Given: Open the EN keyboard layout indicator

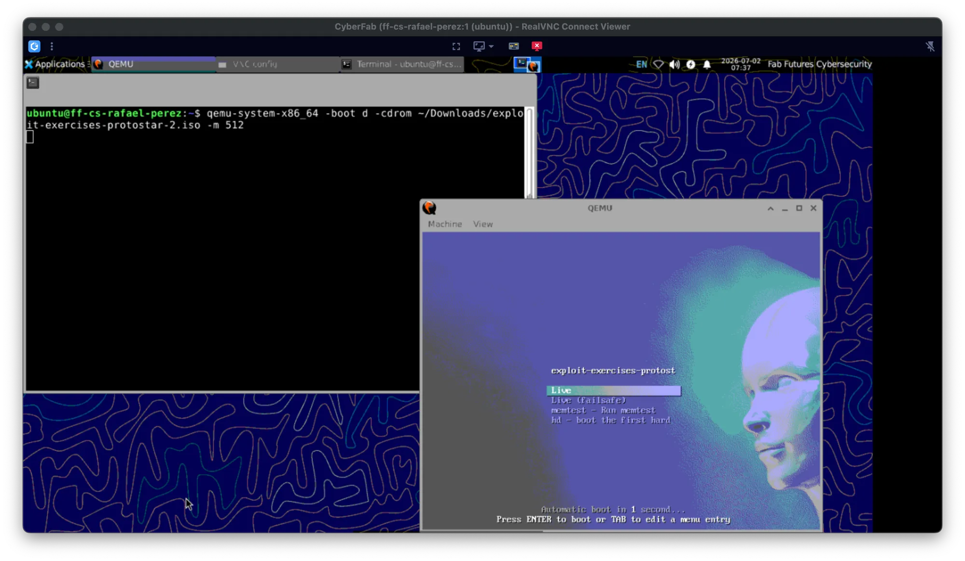Looking at the screenshot, I should click(641, 64).
